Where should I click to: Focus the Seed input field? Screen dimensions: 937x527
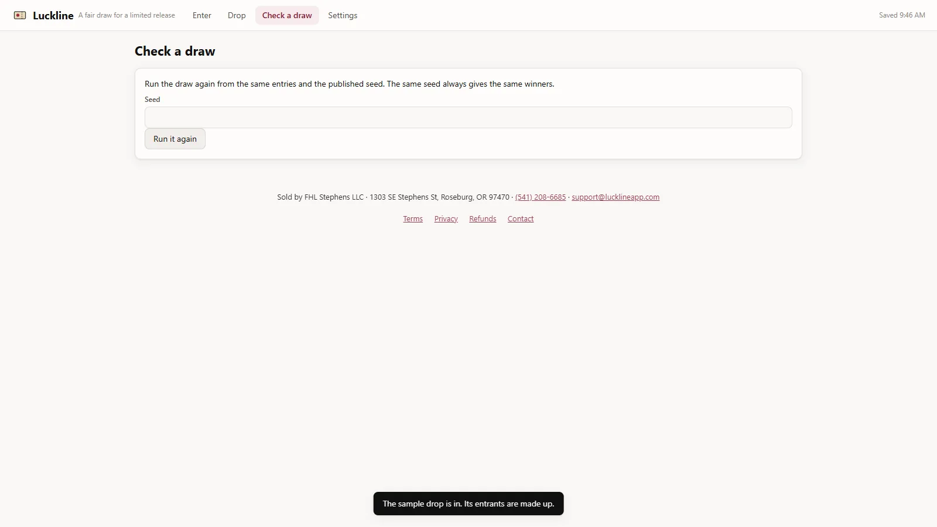468,117
